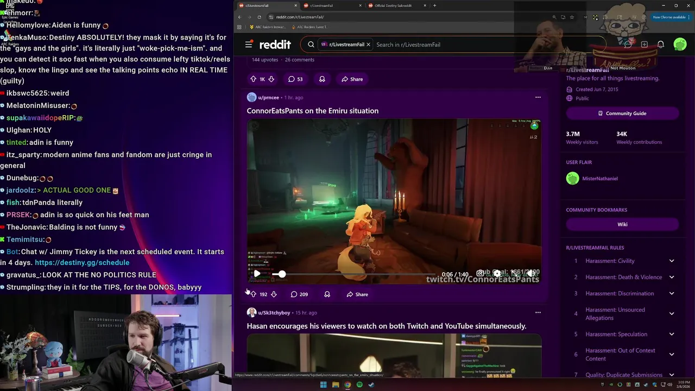Open the 209 comments
The image size is (695, 391).
tap(299, 294)
